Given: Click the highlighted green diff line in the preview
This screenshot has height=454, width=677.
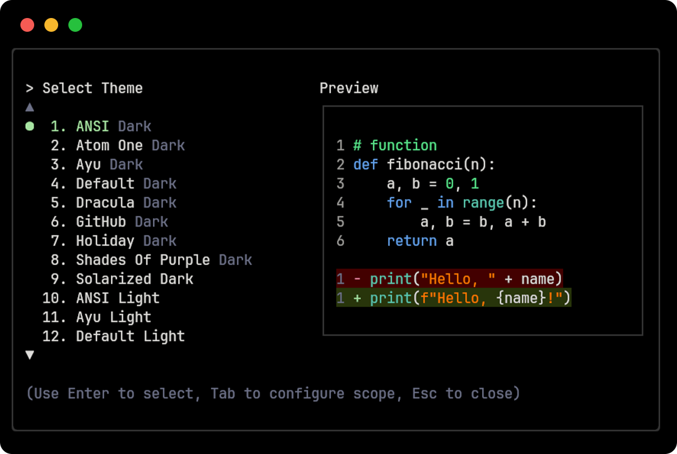Looking at the screenshot, I should point(454,298).
